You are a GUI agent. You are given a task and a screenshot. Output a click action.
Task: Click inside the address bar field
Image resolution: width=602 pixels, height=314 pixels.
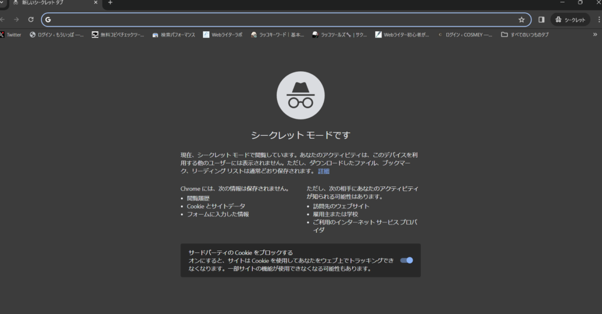282,19
